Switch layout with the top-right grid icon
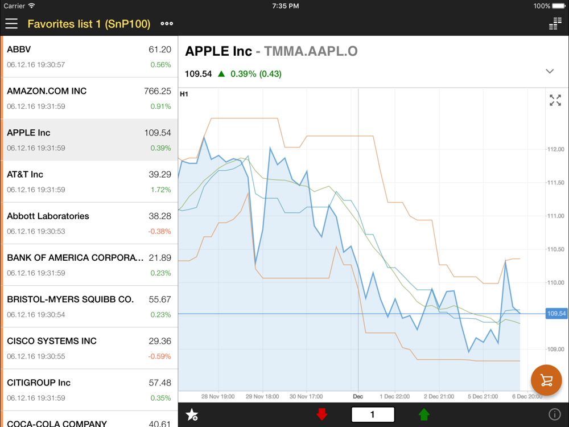This screenshot has height=427, width=569. coord(555,23)
